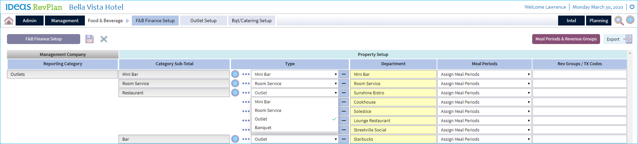The image size is (638, 144).
Task: Click the power logout icon
Action: tap(632, 7)
